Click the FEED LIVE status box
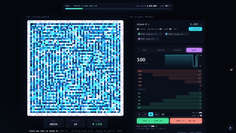Viewport: 236px width, 133px height. pyautogui.click(x=97, y=123)
